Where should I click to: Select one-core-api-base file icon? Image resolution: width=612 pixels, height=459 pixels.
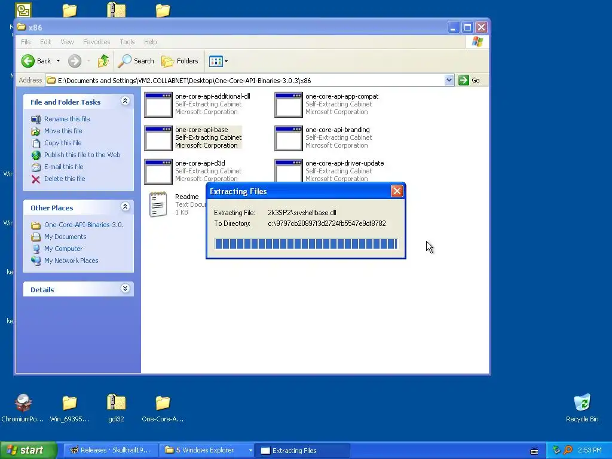tap(158, 138)
